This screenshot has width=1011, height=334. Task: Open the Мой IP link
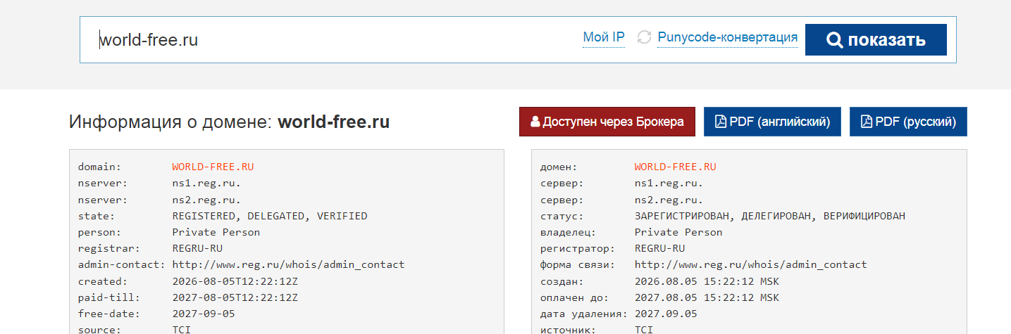tap(604, 38)
